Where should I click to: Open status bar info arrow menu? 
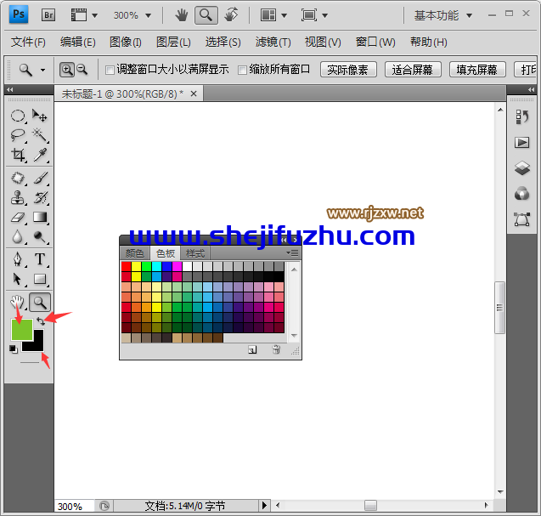264,506
